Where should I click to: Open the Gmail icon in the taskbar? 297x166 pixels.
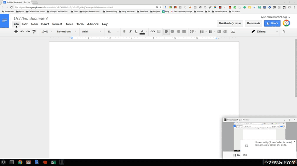pyautogui.click(x=28, y=162)
